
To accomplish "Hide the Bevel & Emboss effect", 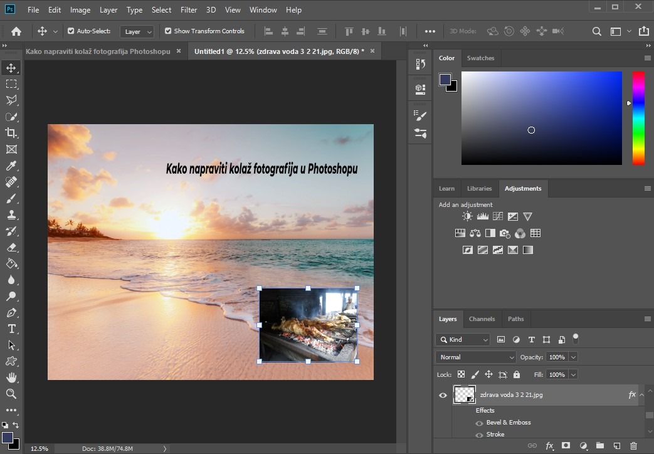I will click(x=480, y=423).
